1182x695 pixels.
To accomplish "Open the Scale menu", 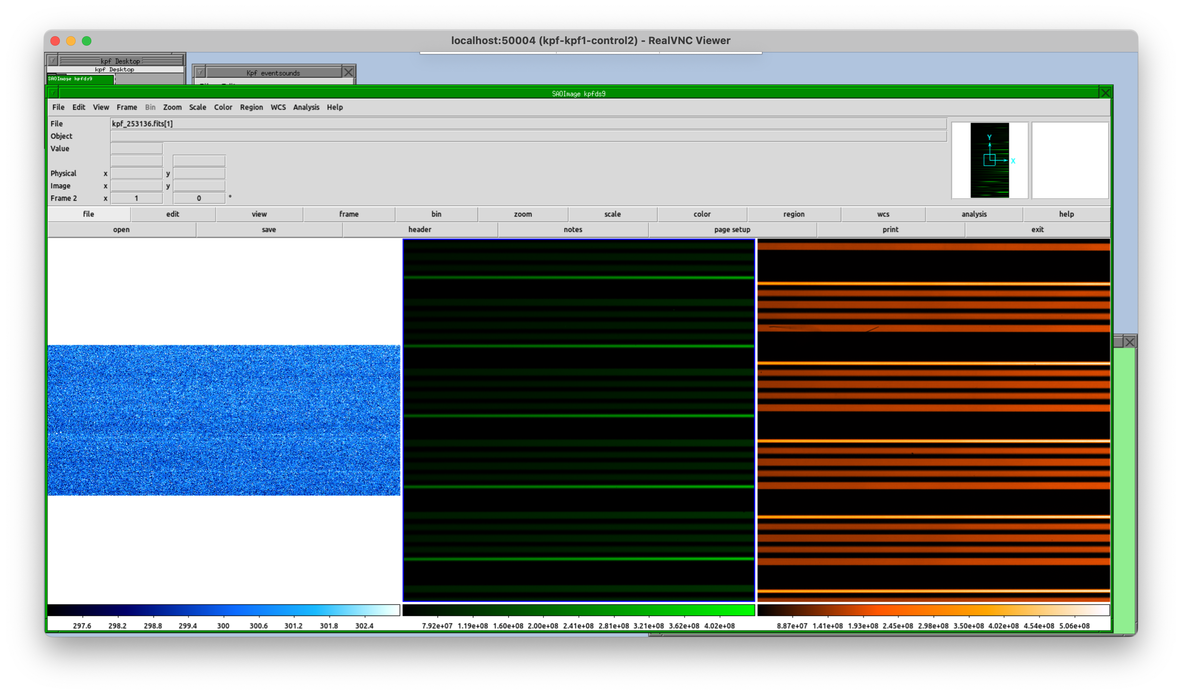I will 198,107.
